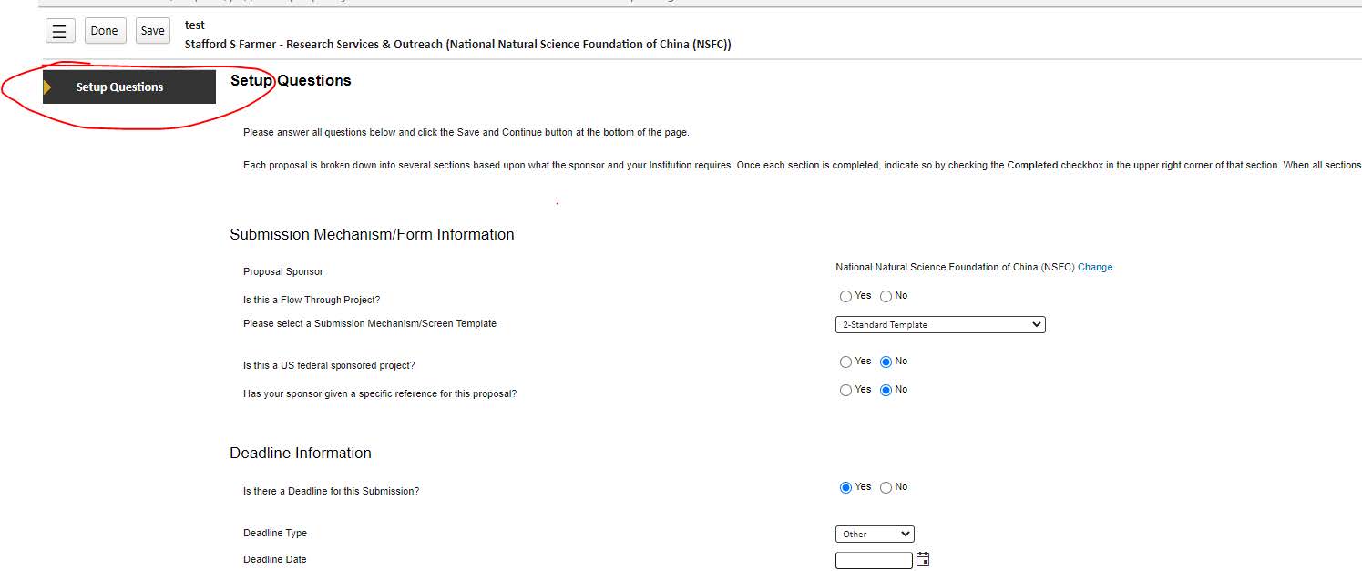Select No for US federal sponsored project

pos(886,362)
